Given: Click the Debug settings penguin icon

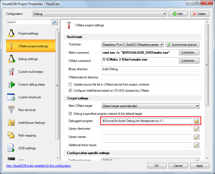Looking at the screenshot, I should (11, 59).
